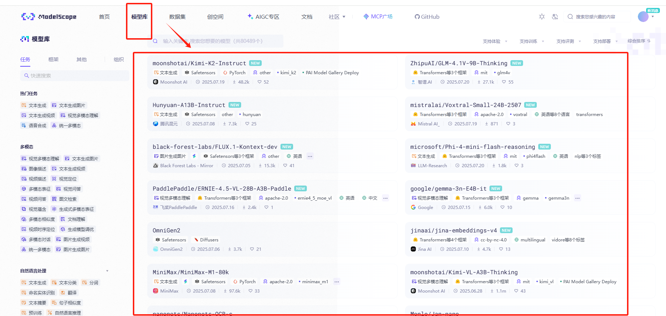Click the ModelScope logo

click(x=49, y=17)
